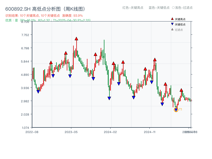This screenshot has height=159, width=212.
Task: Click the deepest blue triangle near 2024-02
Action: click(x=109, y=98)
